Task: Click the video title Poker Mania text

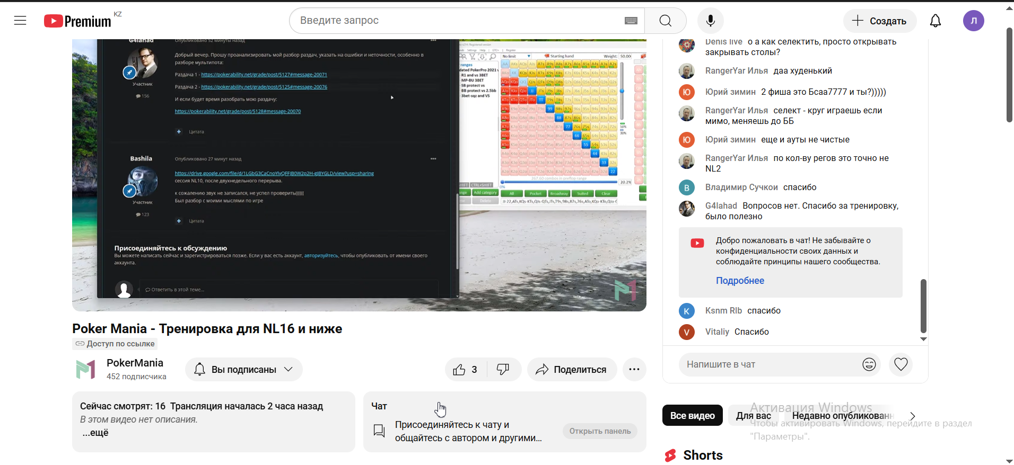Action: coord(207,329)
